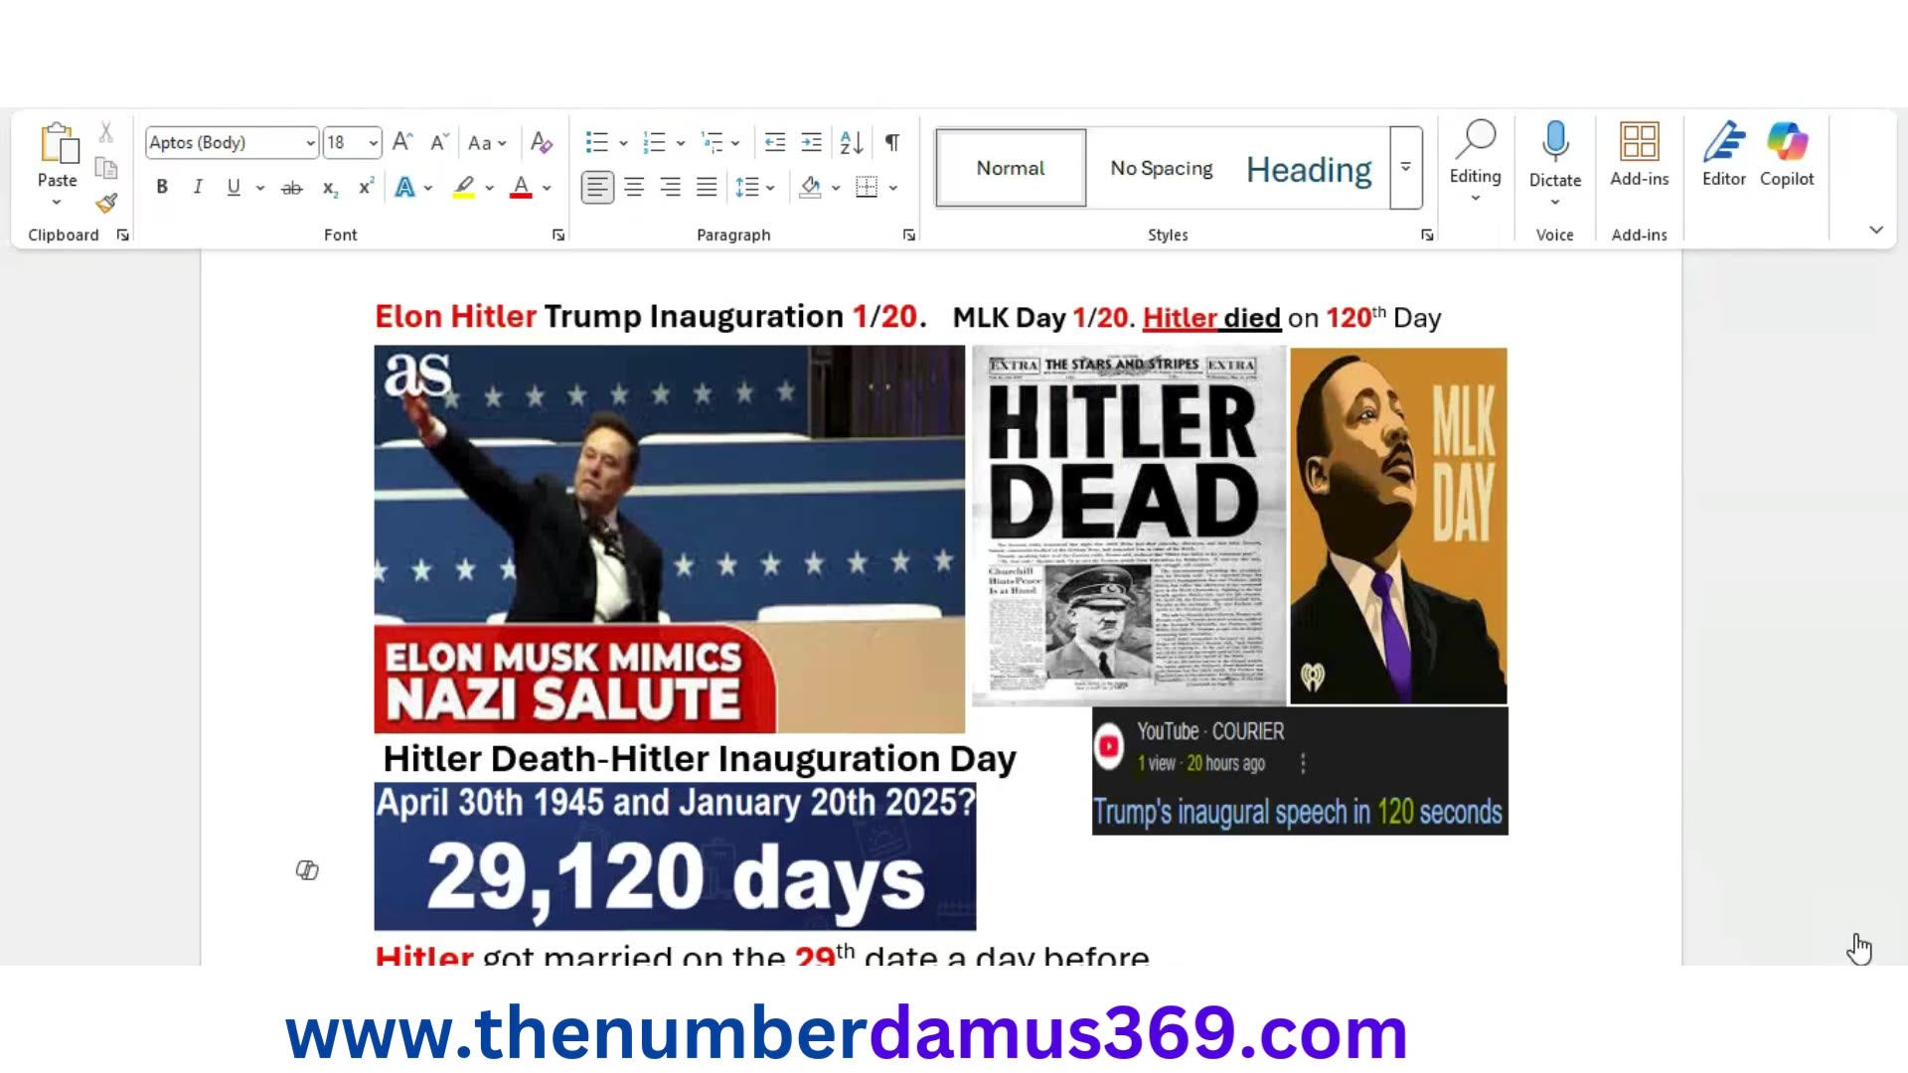
Task: Select the No Spacing style
Action: click(1161, 168)
